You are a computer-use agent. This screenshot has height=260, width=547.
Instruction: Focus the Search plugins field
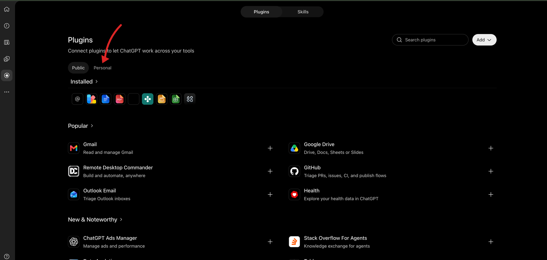pos(430,40)
